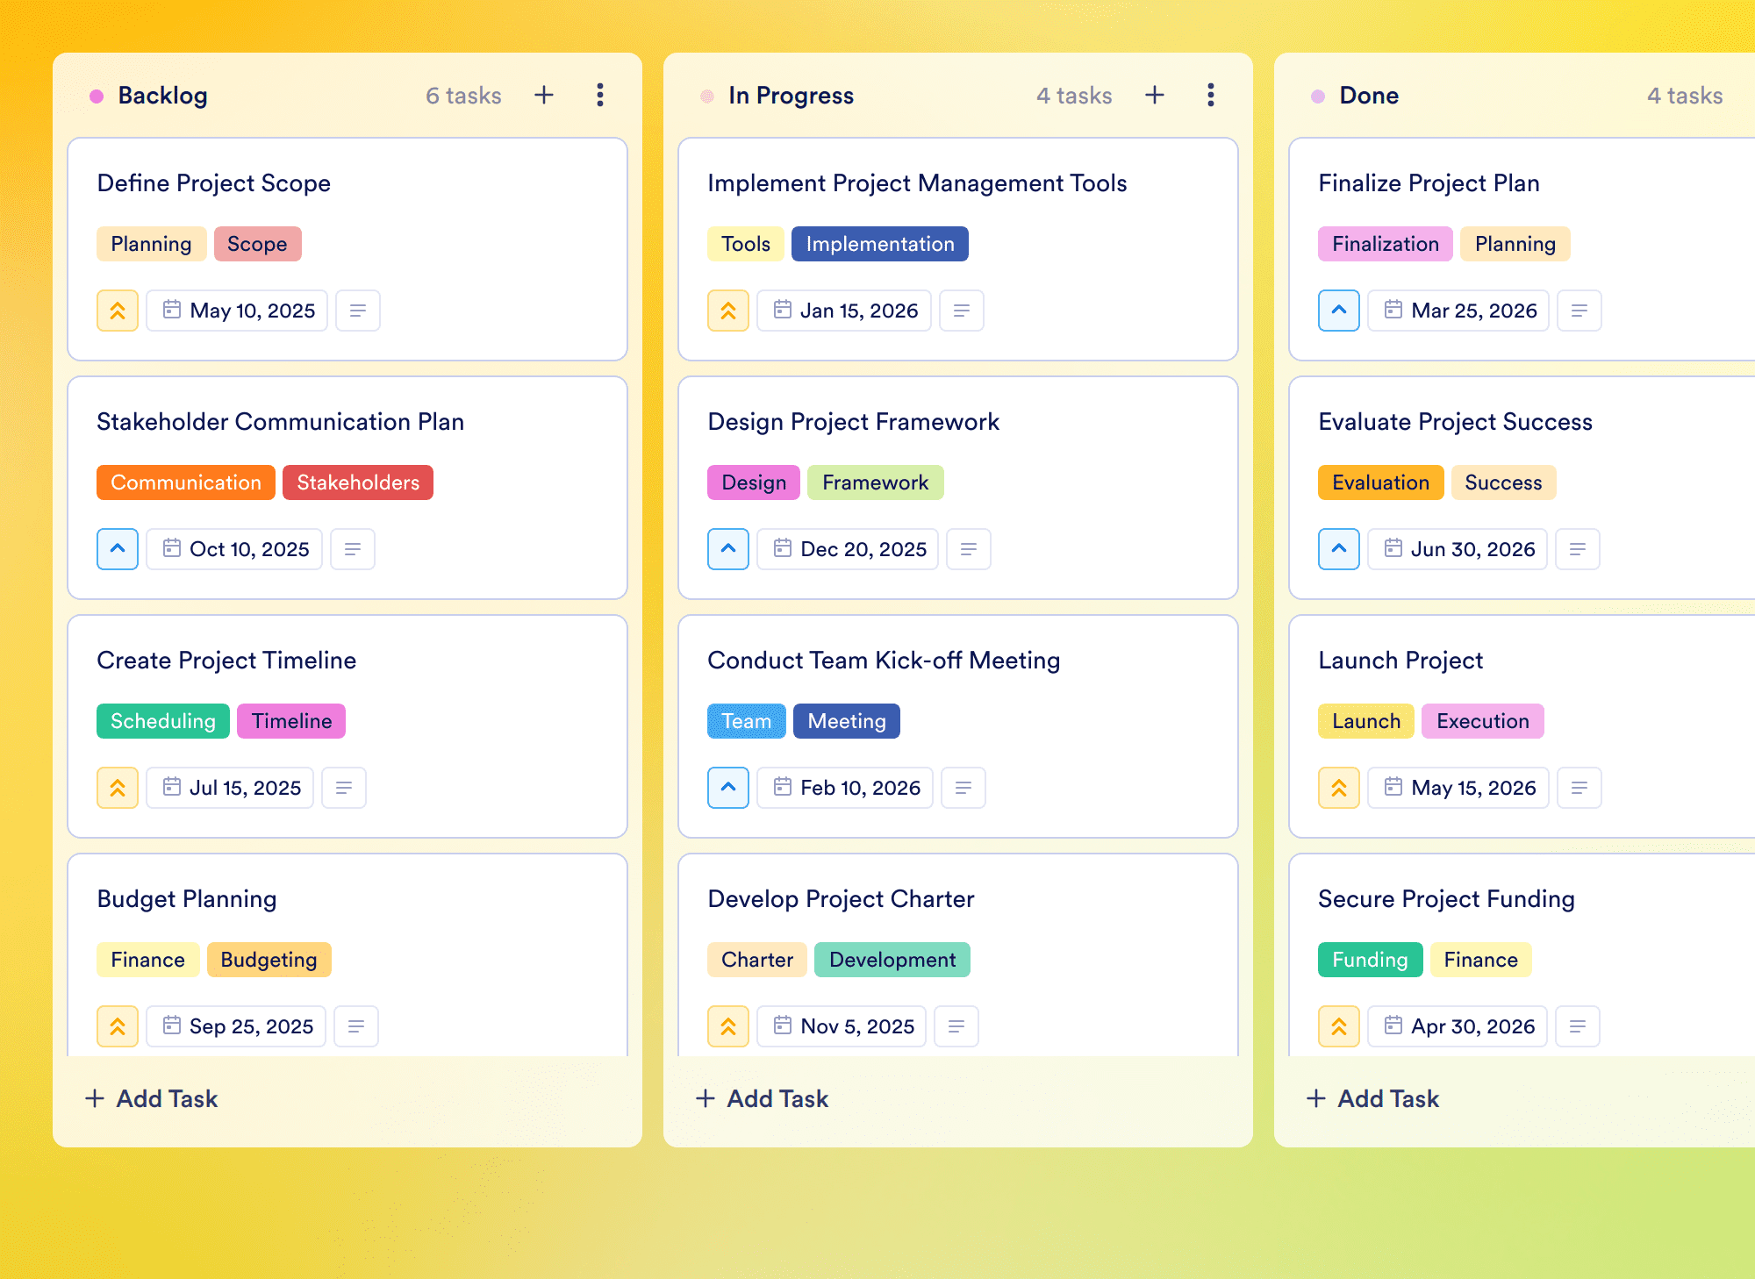Open the Jan 15, 2026 due date

(844, 311)
